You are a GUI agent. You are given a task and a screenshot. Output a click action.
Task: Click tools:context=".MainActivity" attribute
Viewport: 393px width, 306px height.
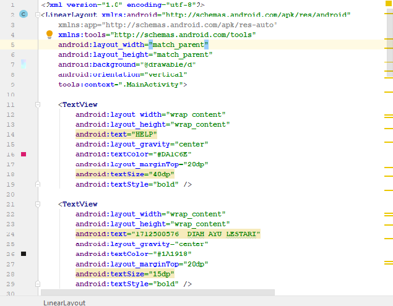tap(123, 85)
